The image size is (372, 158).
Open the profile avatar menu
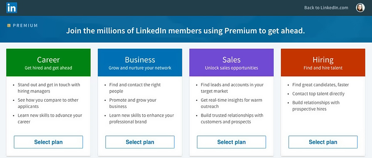point(360,8)
